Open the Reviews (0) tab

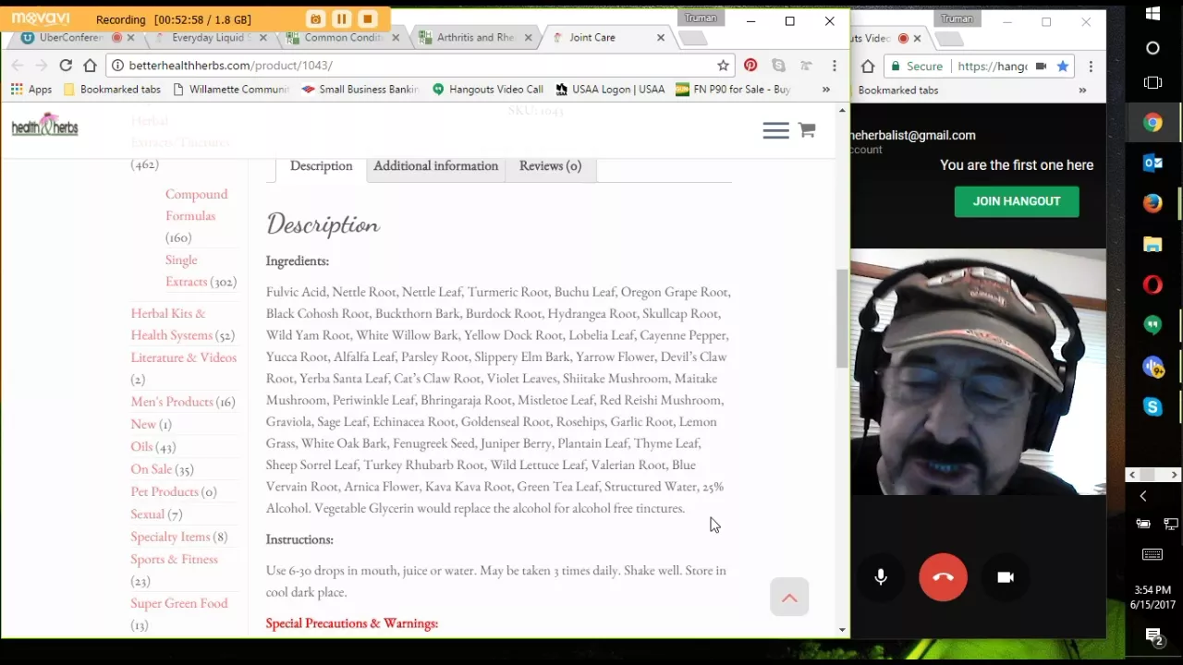pos(550,166)
